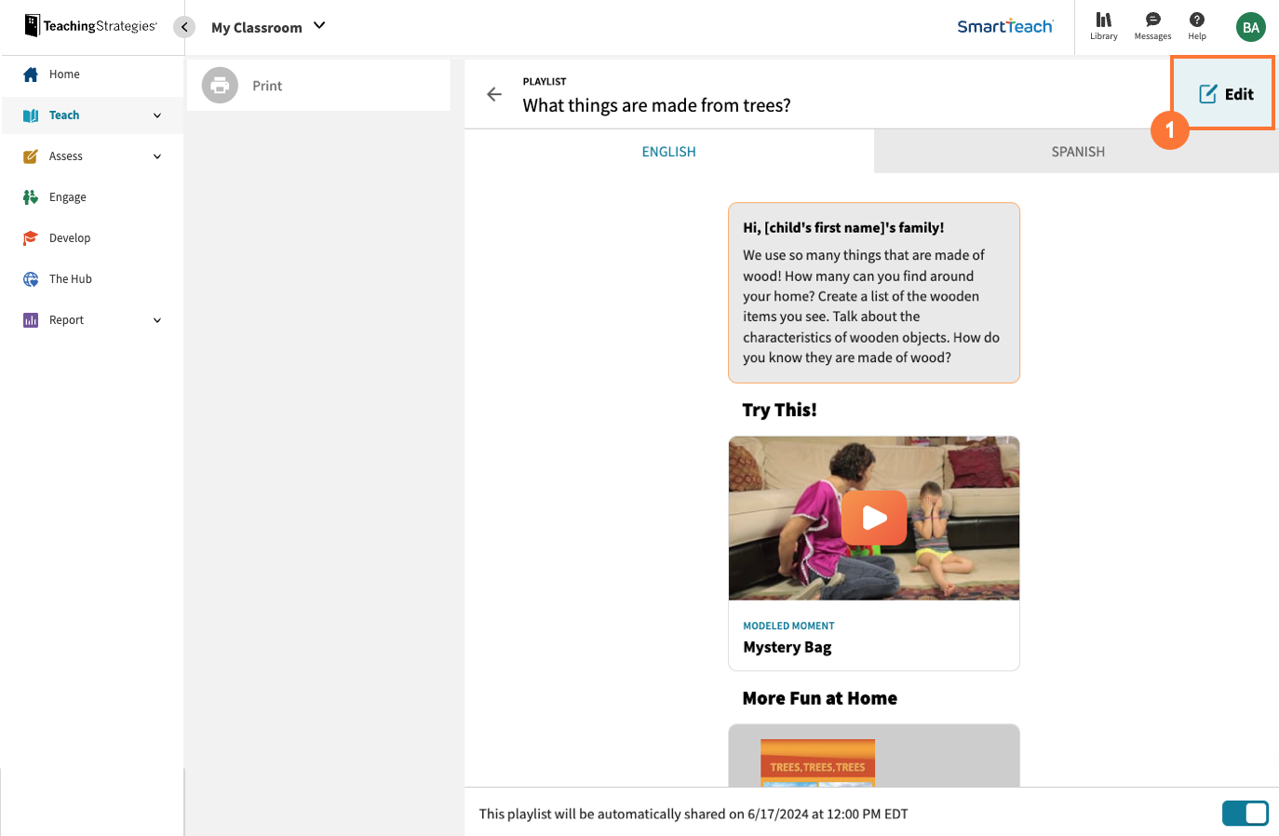Collapse the left navigation panel
This screenshot has width=1279, height=836.
(x=183, y=27)
